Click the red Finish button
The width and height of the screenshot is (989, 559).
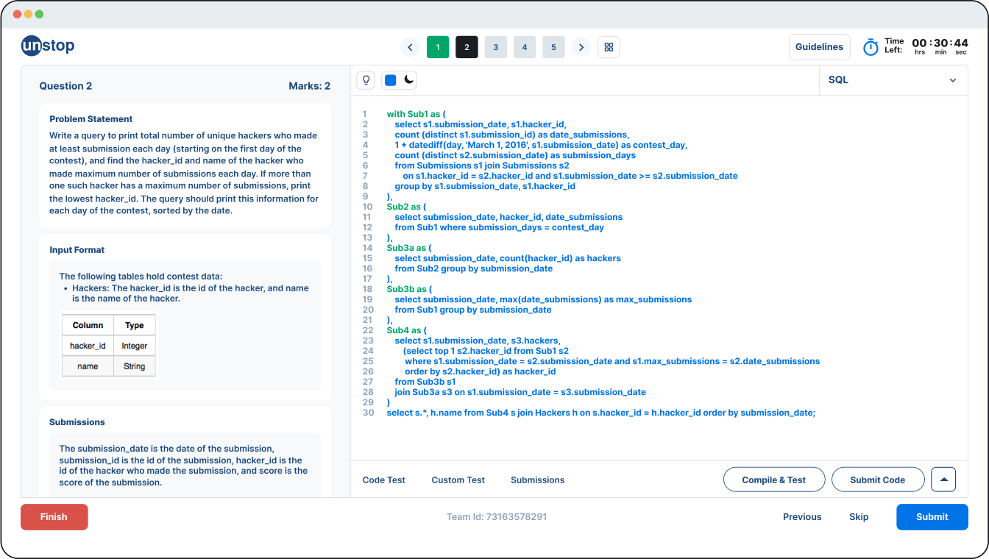[54, 517]
